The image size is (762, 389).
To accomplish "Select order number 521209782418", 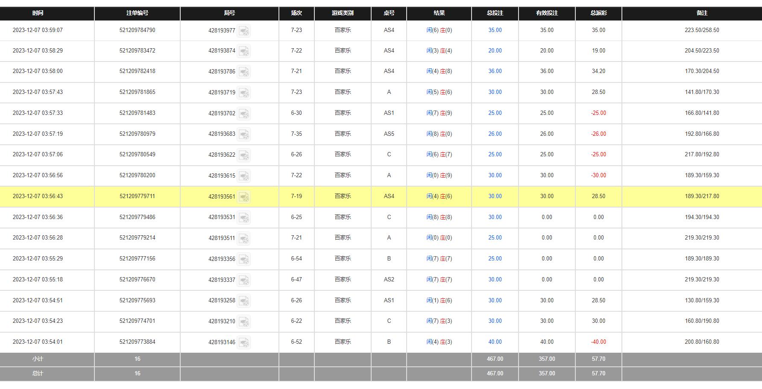I will [137, 71].
